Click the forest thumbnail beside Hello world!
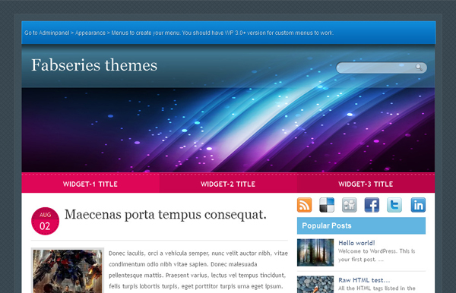This screenshot has width=456, height=293. (x=315, y=252)
